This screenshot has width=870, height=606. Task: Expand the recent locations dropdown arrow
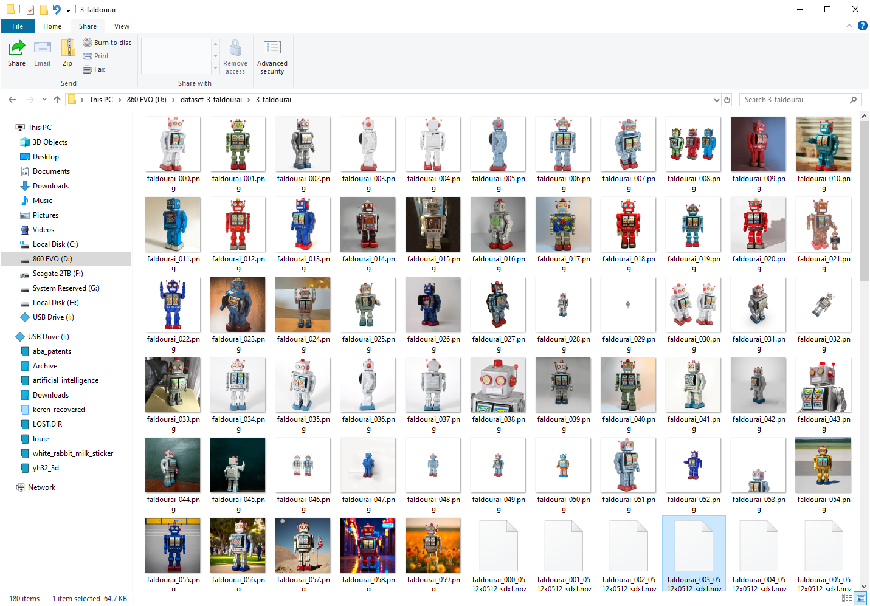(44, 100)
